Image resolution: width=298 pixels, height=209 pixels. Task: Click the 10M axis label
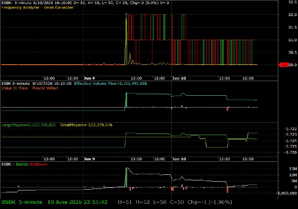click(293, 175)
